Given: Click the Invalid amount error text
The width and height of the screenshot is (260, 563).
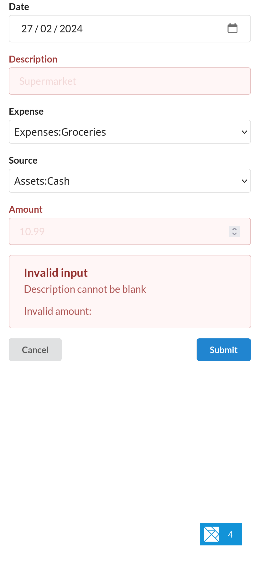Looking at the screenshot, I should [x=58, y=311].
